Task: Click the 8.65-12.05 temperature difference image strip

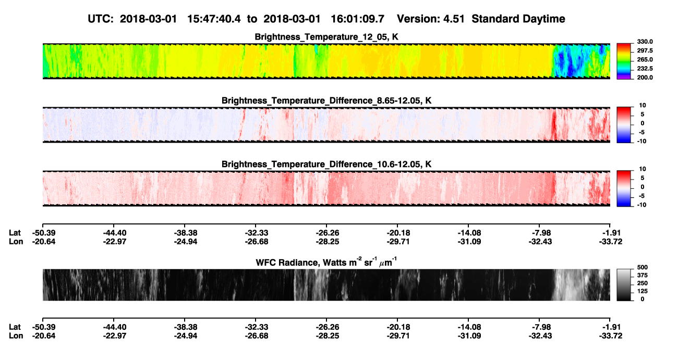Action: tap(326, 125)
